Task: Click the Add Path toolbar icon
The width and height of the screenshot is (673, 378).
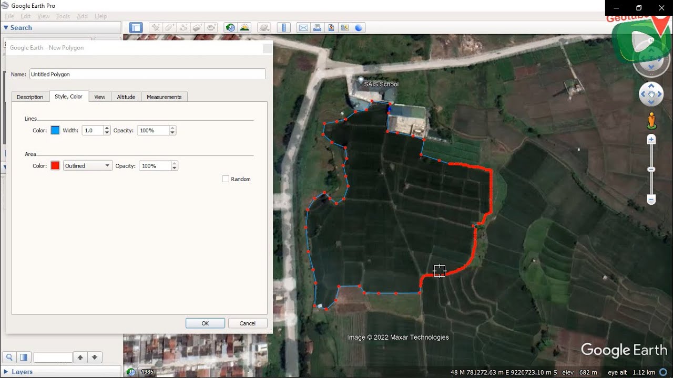Action: pyautogui.click(x=183, y=28)
